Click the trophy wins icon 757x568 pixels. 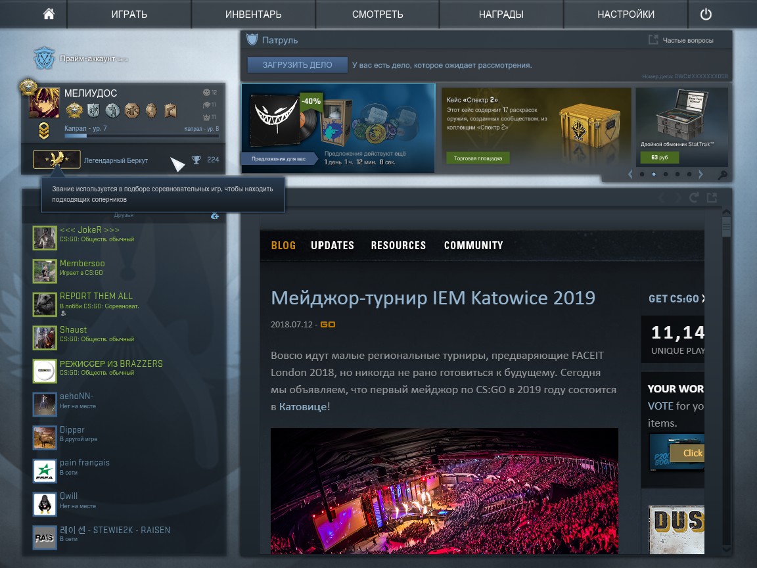tap(196, 159)
